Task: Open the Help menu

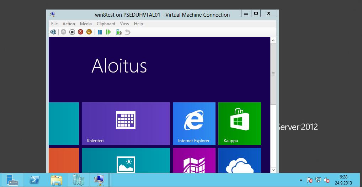Action: (x=139, y=24)
